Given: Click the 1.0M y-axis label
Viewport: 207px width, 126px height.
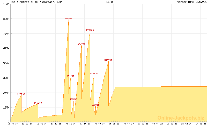Looking at the screenshot, I should click(x=6, y=4).
